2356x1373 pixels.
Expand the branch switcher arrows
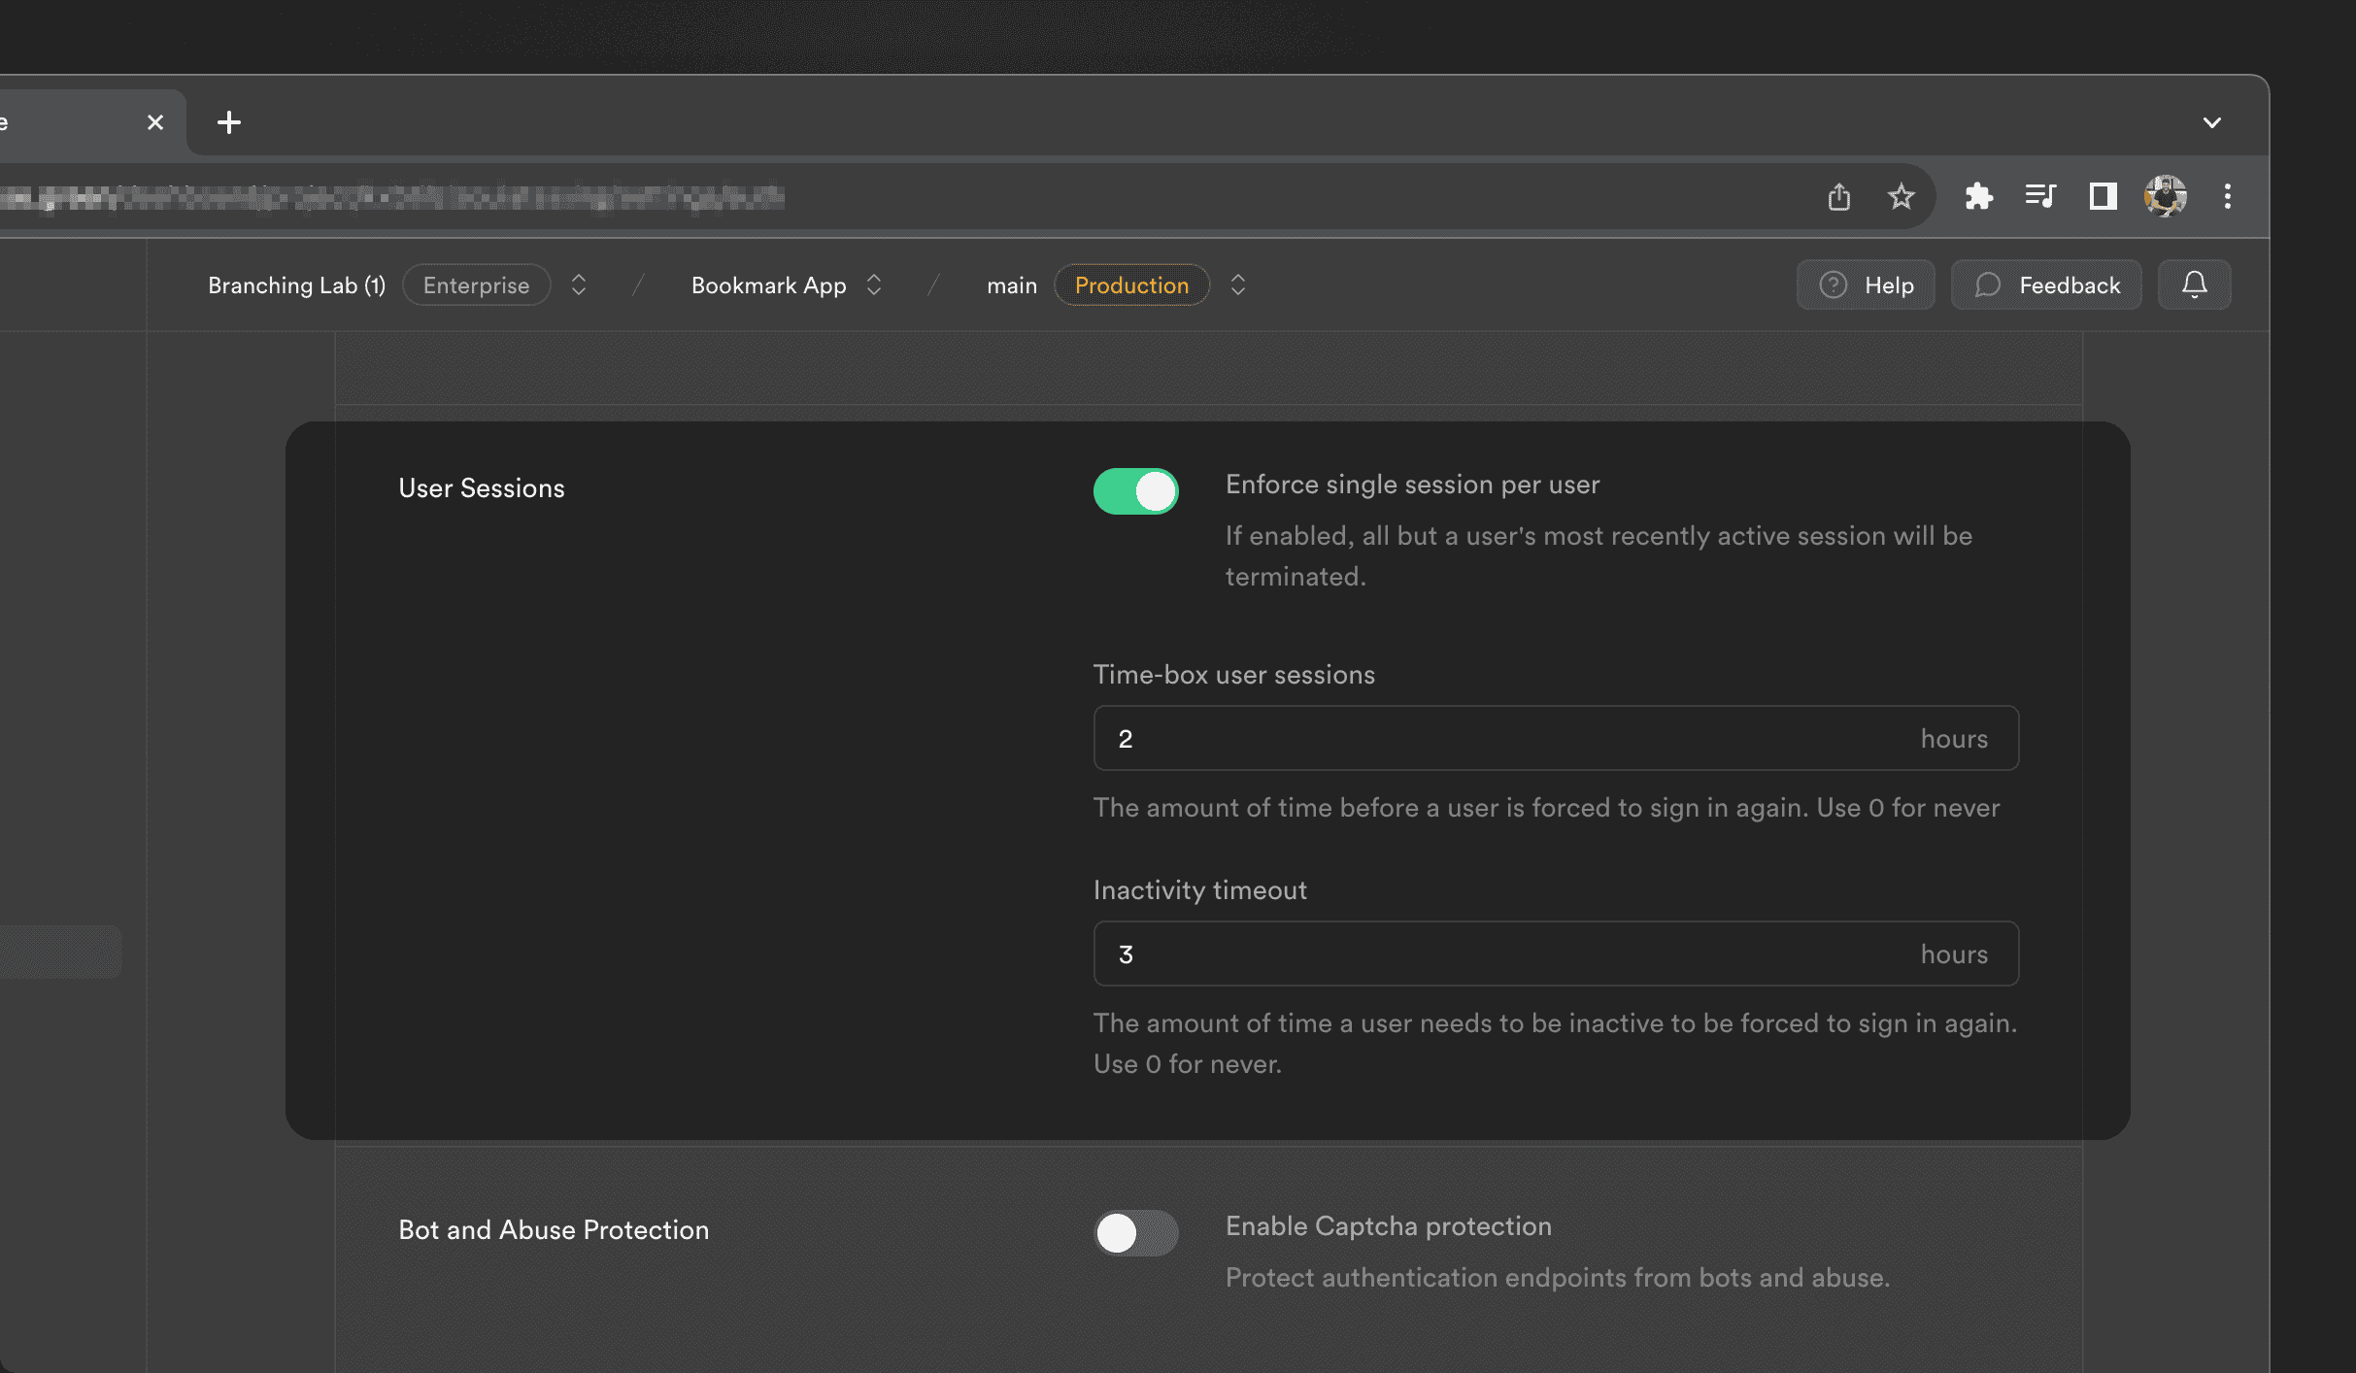pos(1238,285)
